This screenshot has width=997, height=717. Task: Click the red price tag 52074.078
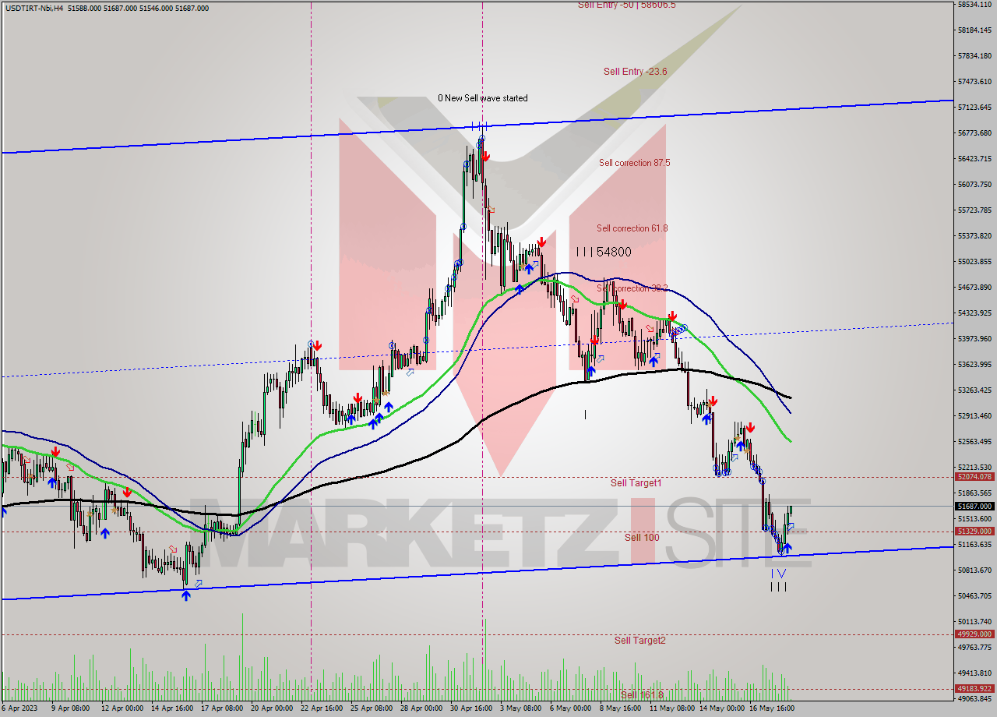click(x=974, y=477)
